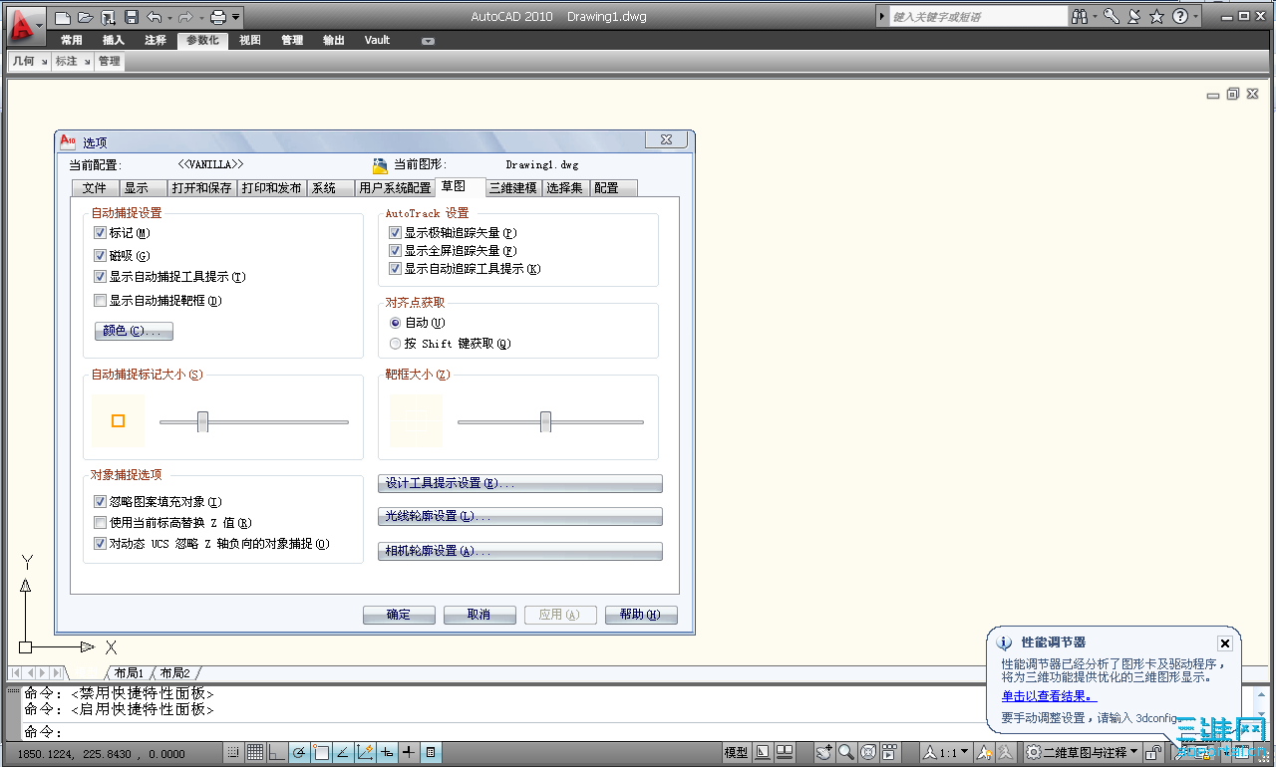Click the 取消 button
Viewport: 1276px width, 767px height.
[x=479, y=615]
